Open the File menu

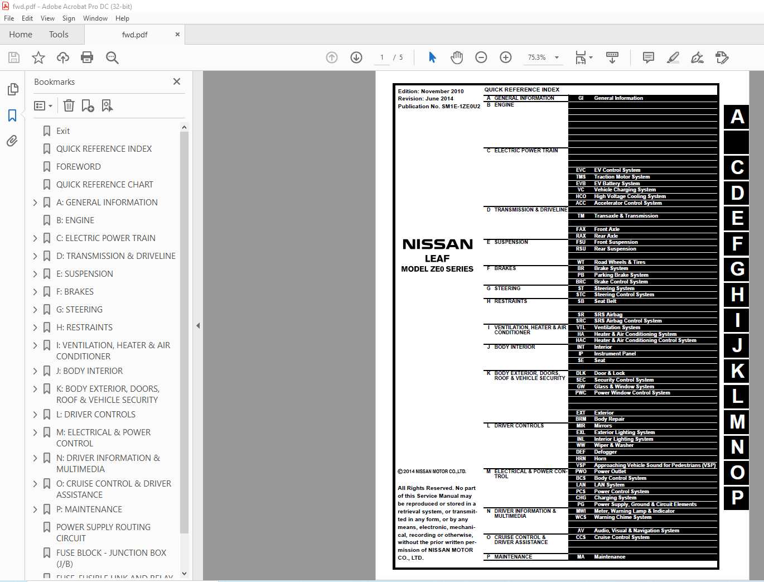(x=9, y=18)
